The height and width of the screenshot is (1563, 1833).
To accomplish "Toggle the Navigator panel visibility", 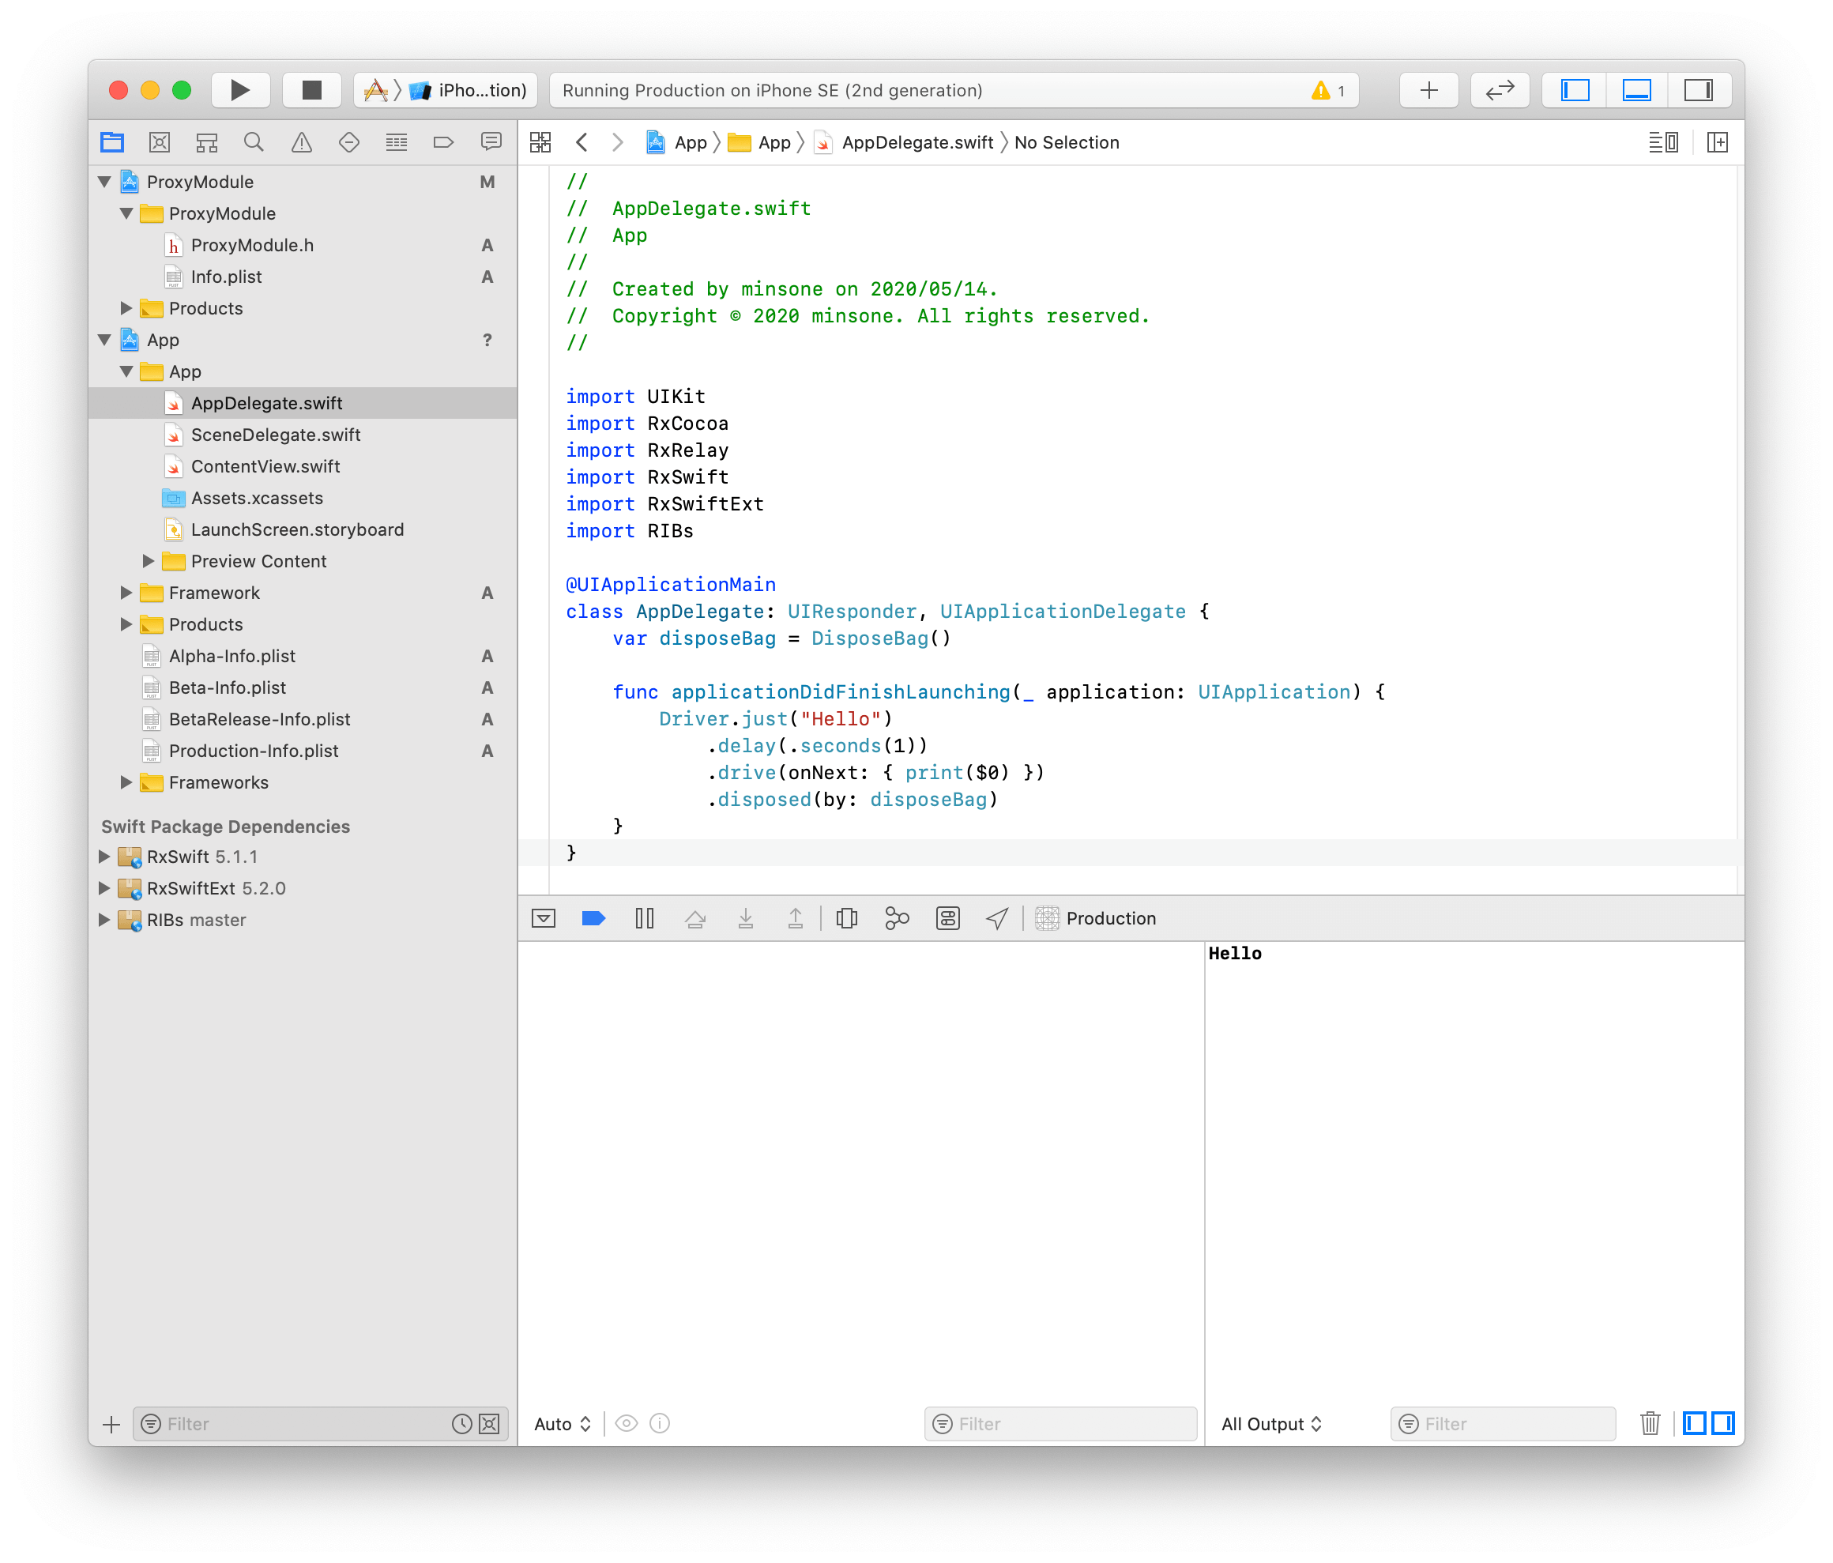I will [x=1575, y=90].
